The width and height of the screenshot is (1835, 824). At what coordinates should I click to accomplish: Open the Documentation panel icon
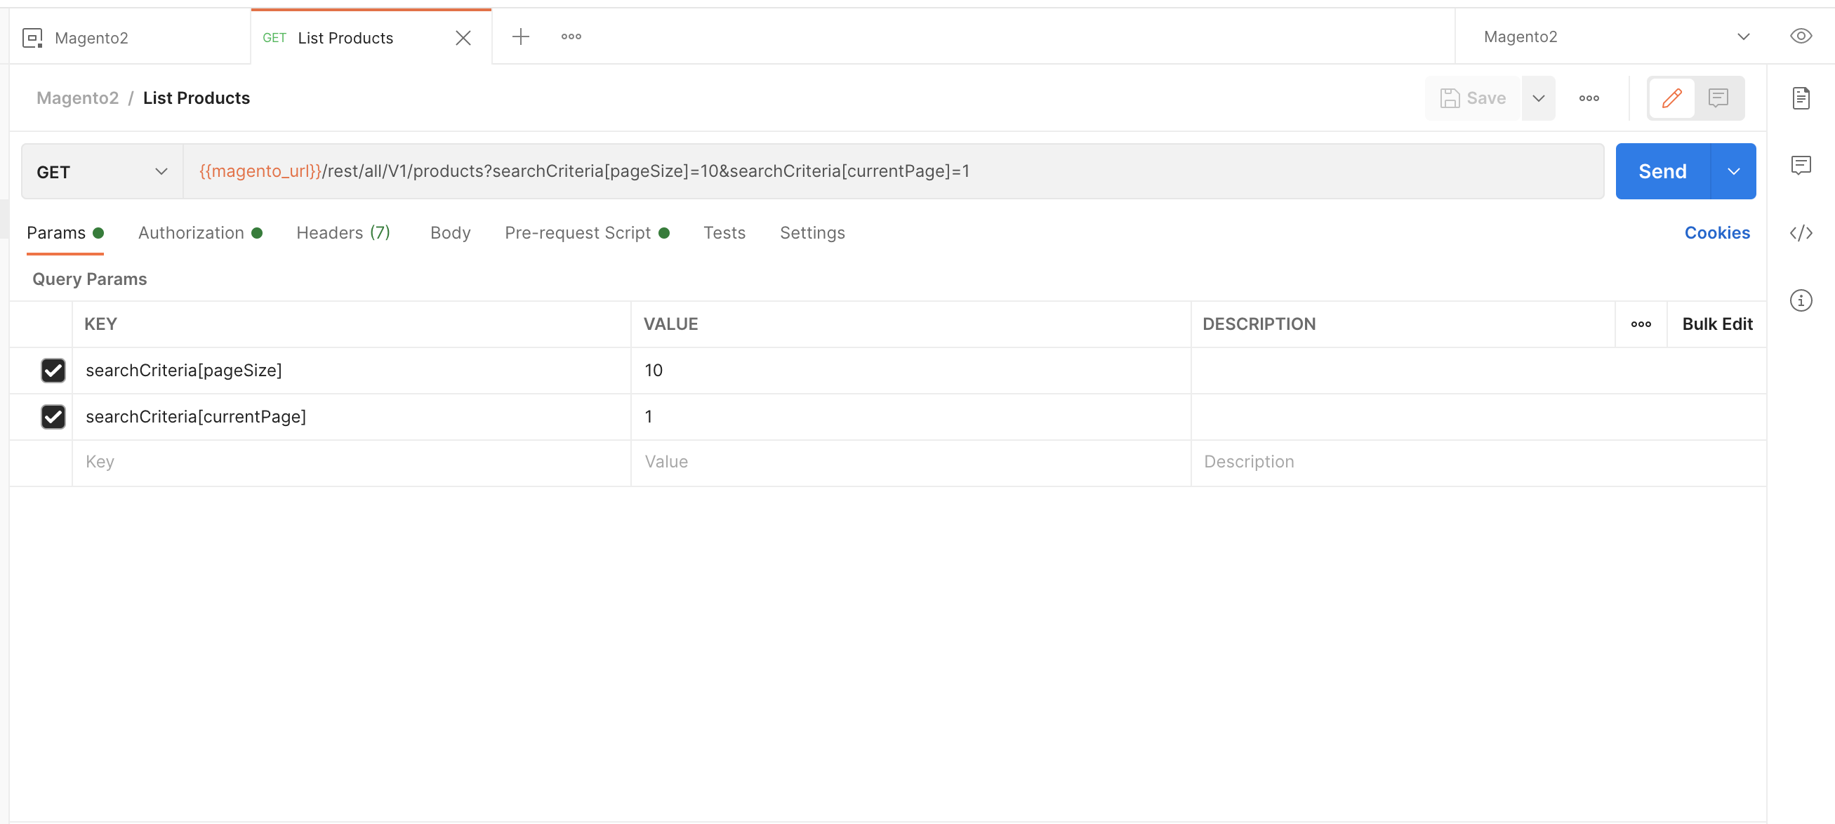point(1801,98)
